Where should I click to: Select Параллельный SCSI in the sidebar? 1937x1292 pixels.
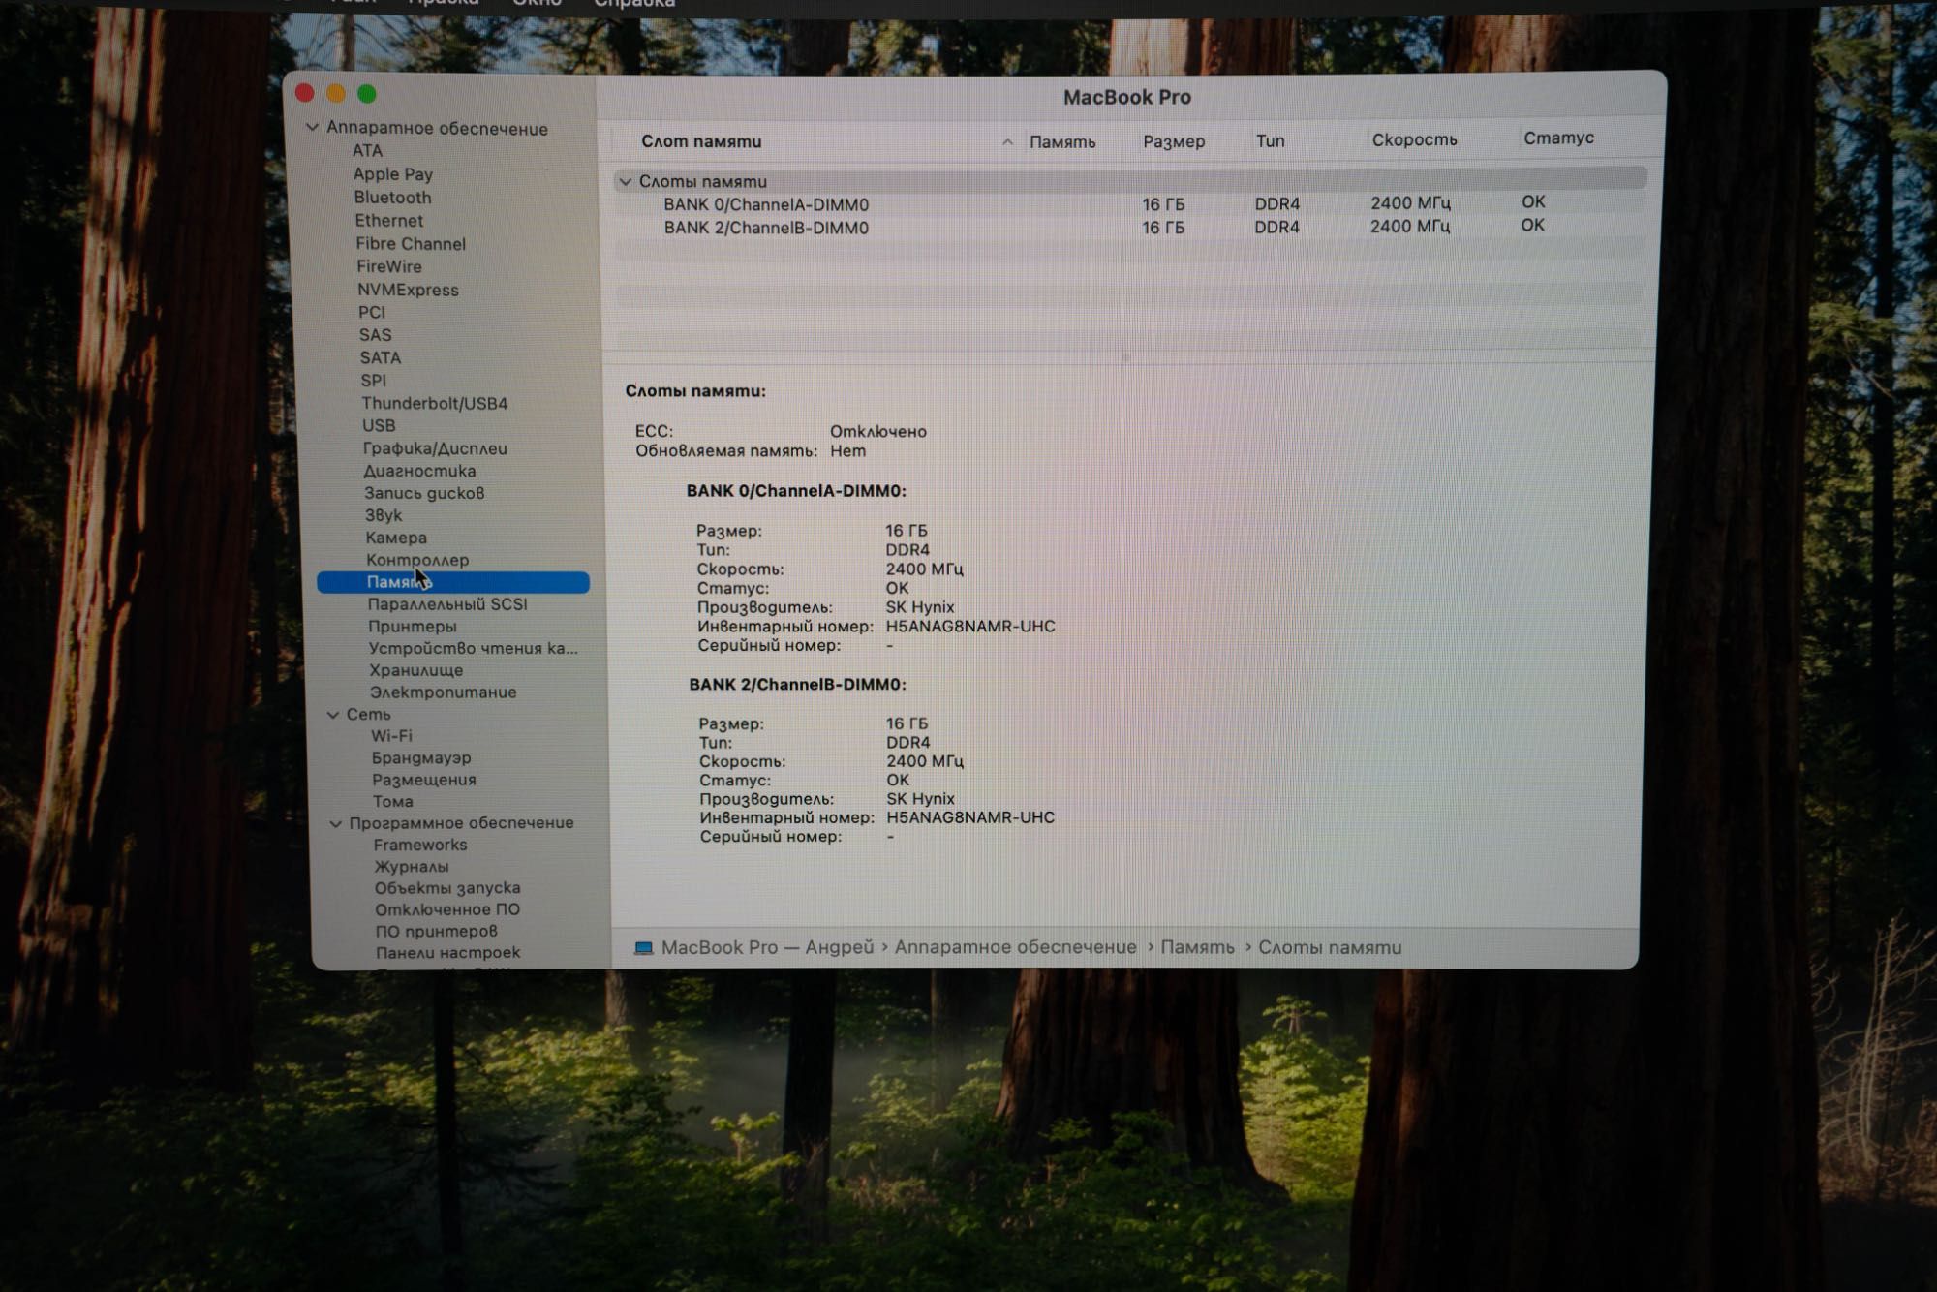(x=447, y=604)
